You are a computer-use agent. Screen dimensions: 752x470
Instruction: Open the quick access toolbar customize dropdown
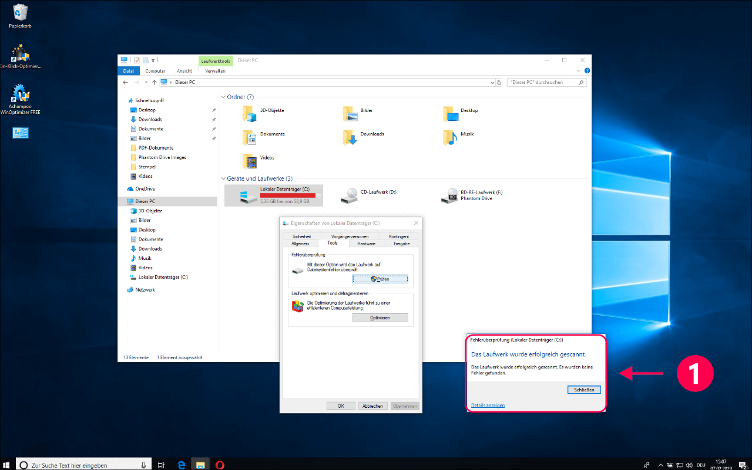tap(153, 60)
